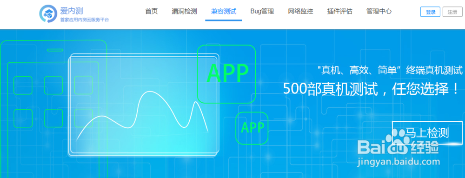Click the 注册 button
This screenshot has height=178, width=465.
coord(452,12)
